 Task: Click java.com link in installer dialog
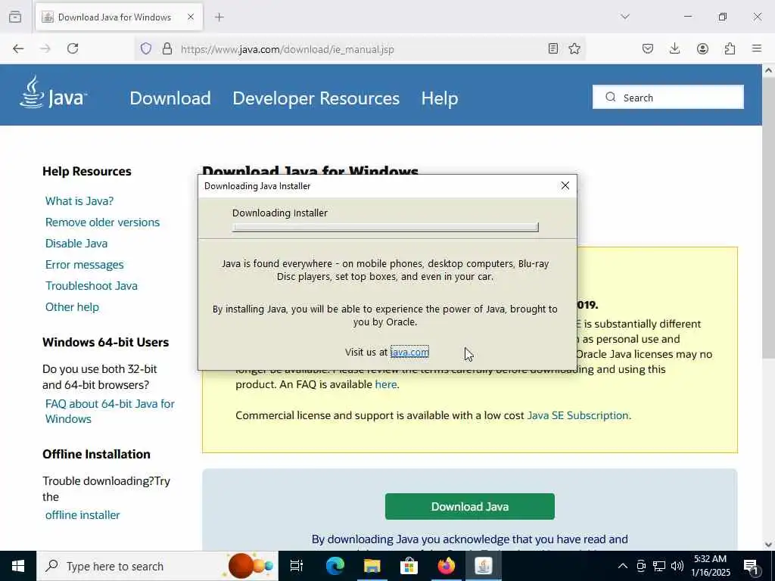pos(409,352)
